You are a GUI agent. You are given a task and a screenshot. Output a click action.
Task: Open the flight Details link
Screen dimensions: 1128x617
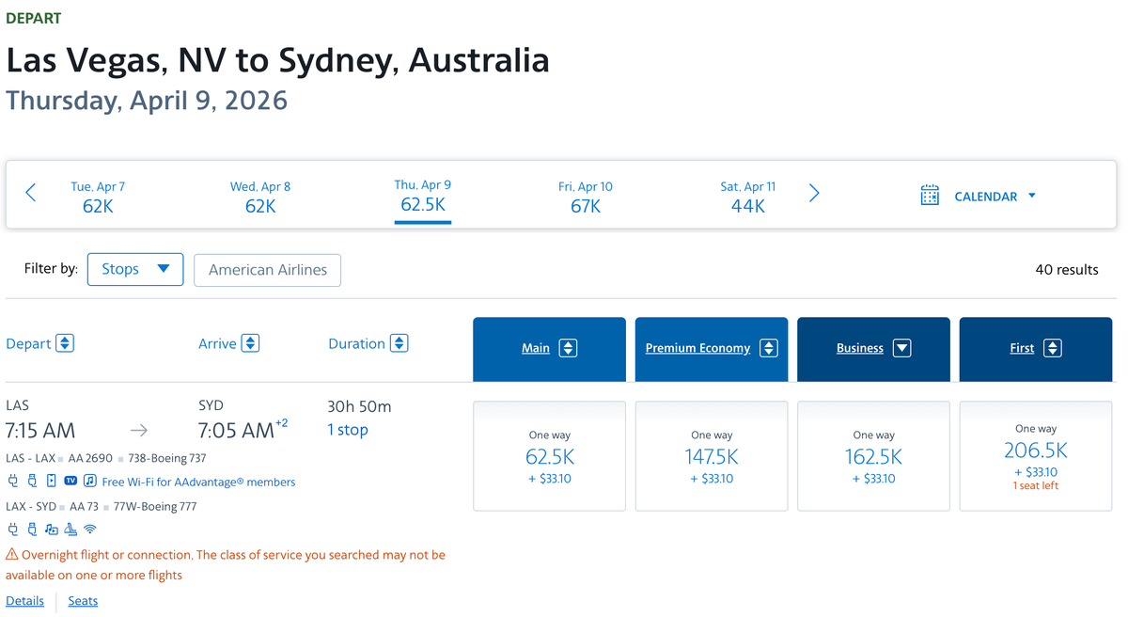24,600
